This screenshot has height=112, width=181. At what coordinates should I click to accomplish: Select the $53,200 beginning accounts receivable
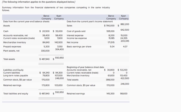click(x=123, y=70)
